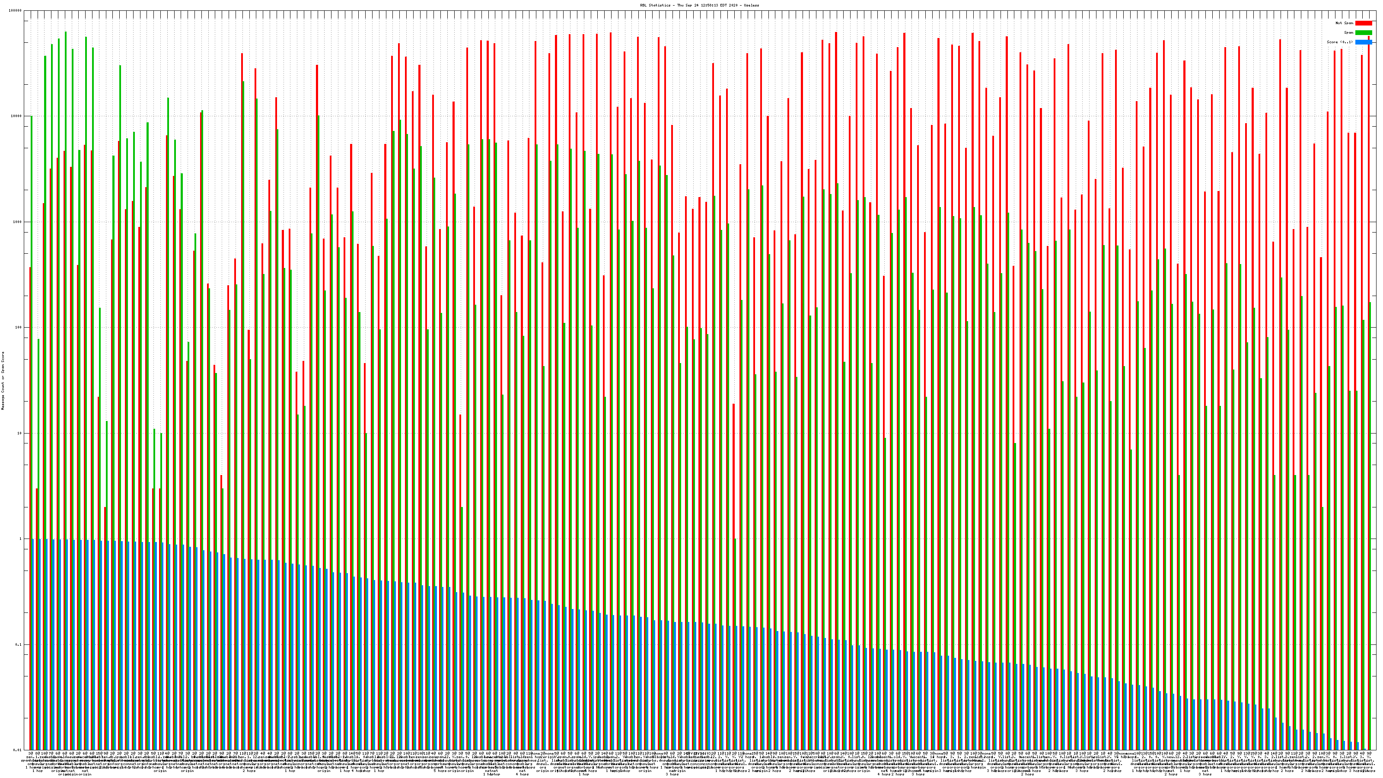
Task: Click the 0.1 y-axis tick label
Action: [x=19, y=645]
